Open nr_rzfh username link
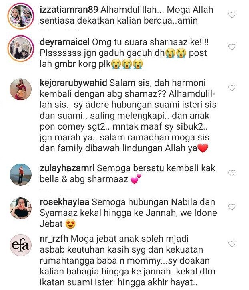The height and width of the screenshot is (290, 249). pos(54,239)
